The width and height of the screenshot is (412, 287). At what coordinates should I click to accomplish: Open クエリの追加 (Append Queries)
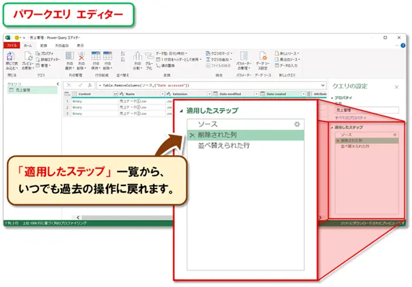click(x=219, y=59)
